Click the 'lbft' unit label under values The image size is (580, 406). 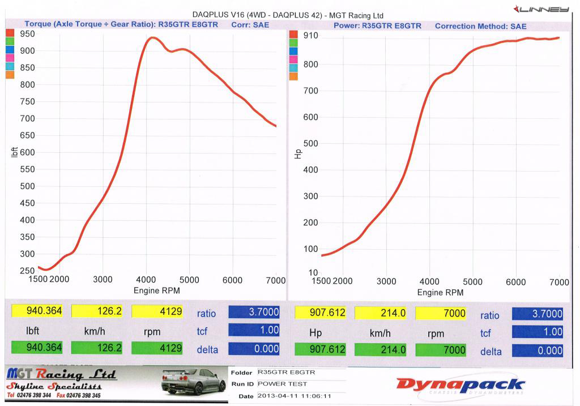tap(32, 331)
